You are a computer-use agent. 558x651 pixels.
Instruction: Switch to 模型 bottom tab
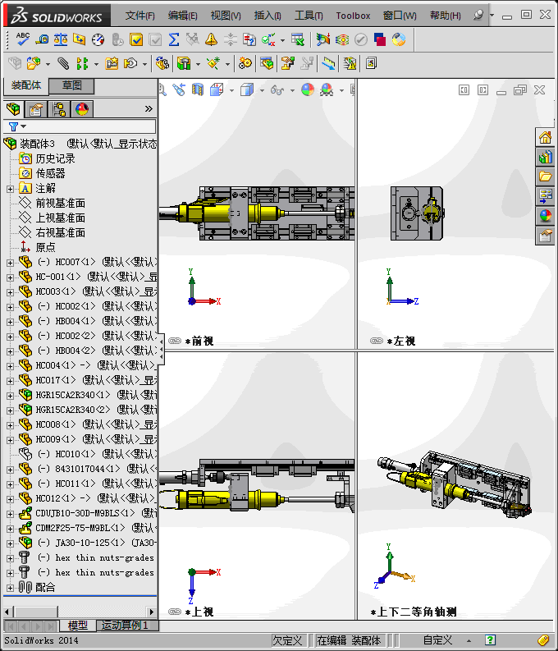(x=78, y=626)
